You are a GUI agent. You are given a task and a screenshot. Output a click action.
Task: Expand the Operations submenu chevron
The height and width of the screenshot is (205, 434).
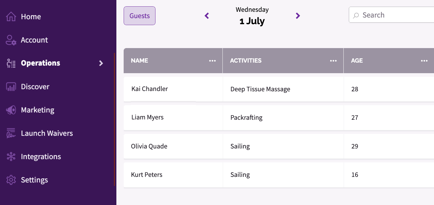click(x=101, y=63)
